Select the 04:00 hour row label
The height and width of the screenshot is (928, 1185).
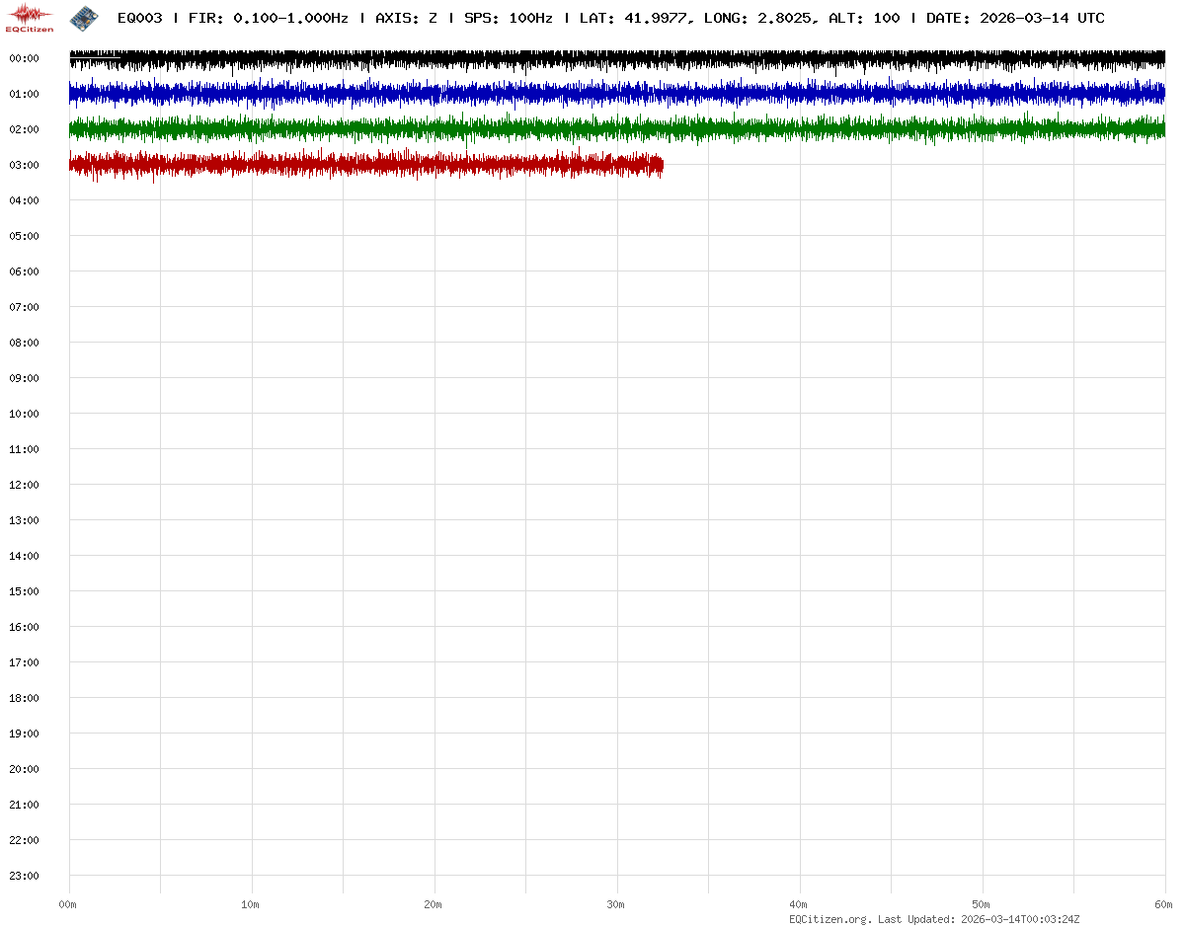point(24,200)
